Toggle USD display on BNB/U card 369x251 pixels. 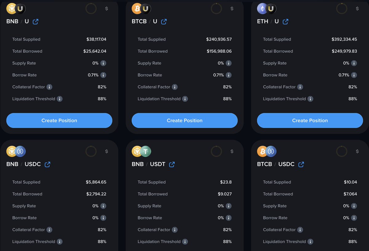pos(107,9)
